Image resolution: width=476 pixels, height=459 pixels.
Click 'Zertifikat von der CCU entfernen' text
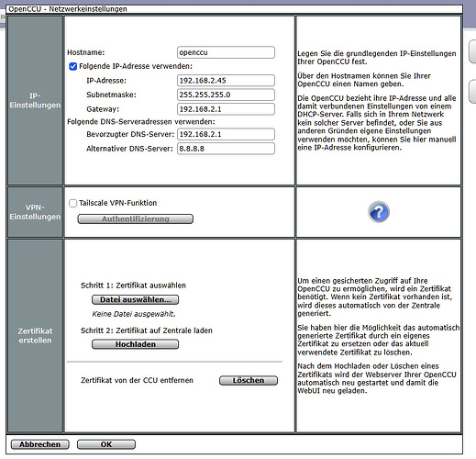pyautogui.click(x=137, y=380)
